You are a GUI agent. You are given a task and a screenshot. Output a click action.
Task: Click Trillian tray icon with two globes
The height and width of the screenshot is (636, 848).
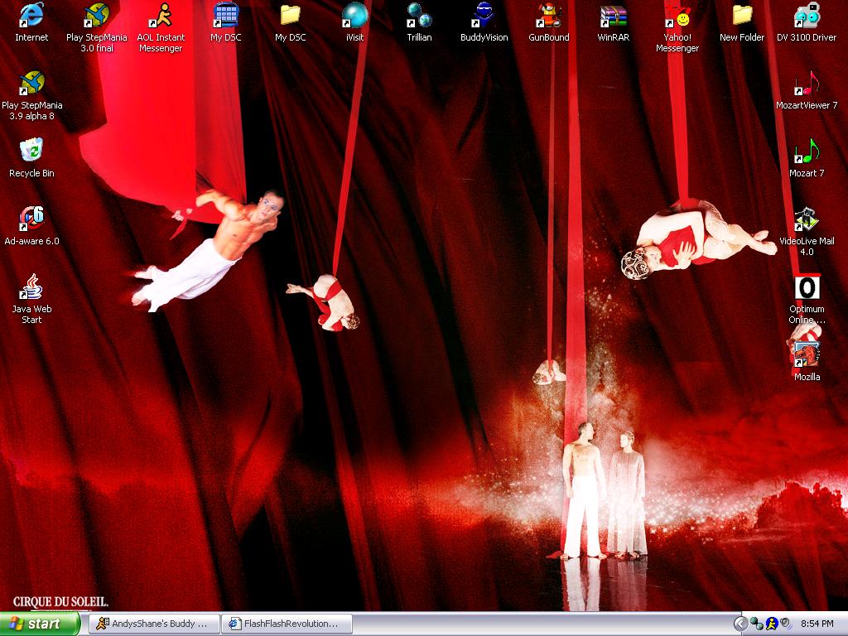(x=757, y=624)
